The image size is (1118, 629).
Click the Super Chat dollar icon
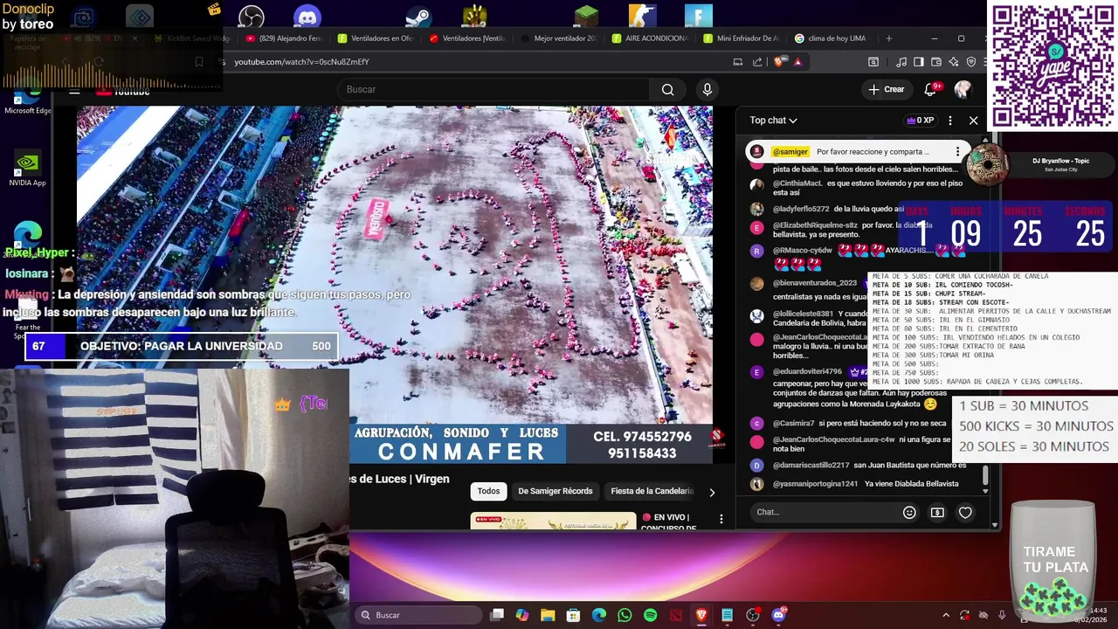coord(937,513)
